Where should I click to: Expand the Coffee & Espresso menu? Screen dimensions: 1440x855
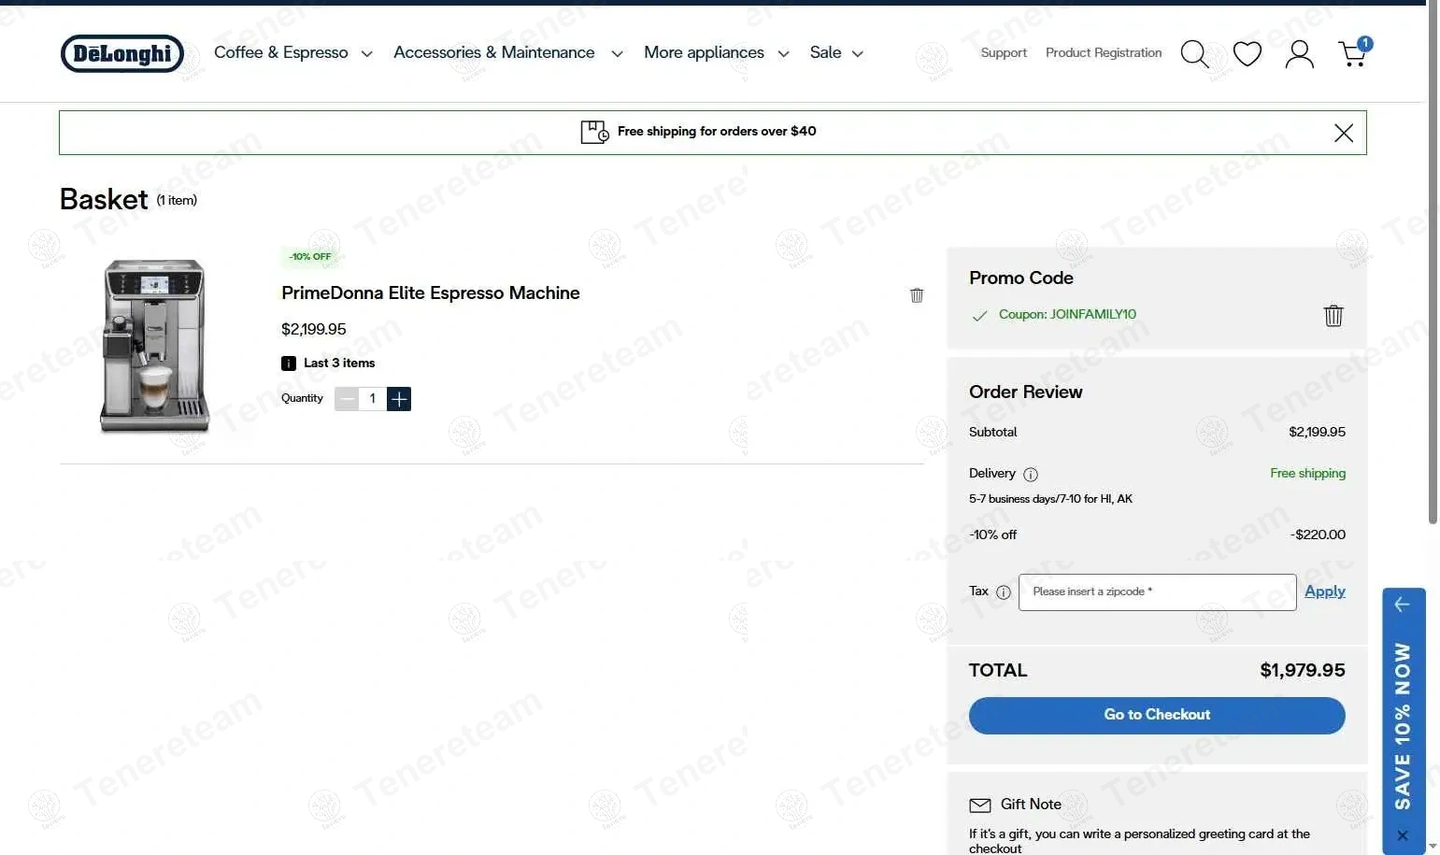292,53
